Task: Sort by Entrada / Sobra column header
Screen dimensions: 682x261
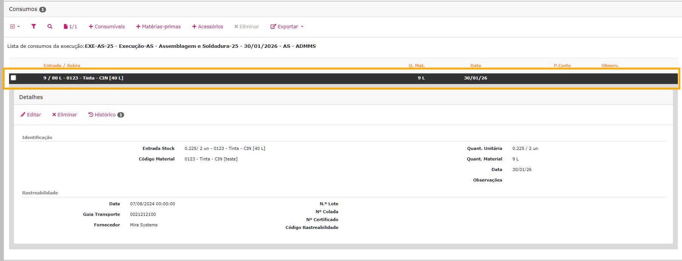Action: [x=62, y=66]
